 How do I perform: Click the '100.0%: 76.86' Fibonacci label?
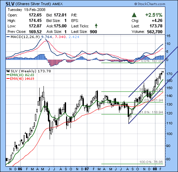click(151, 162)
